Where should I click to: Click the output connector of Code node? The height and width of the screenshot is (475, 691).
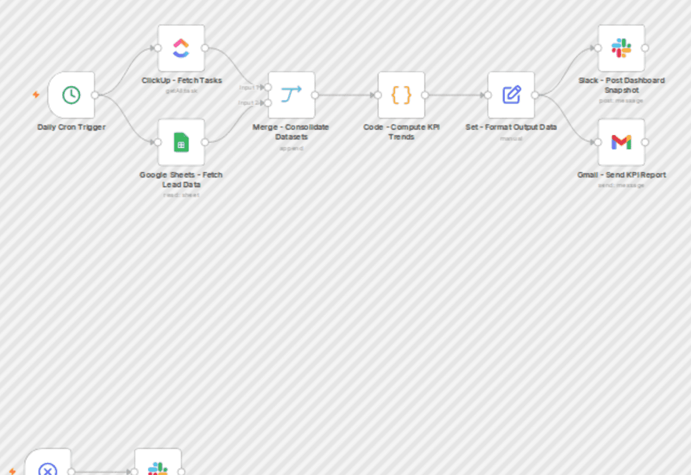tap(425, 95)
